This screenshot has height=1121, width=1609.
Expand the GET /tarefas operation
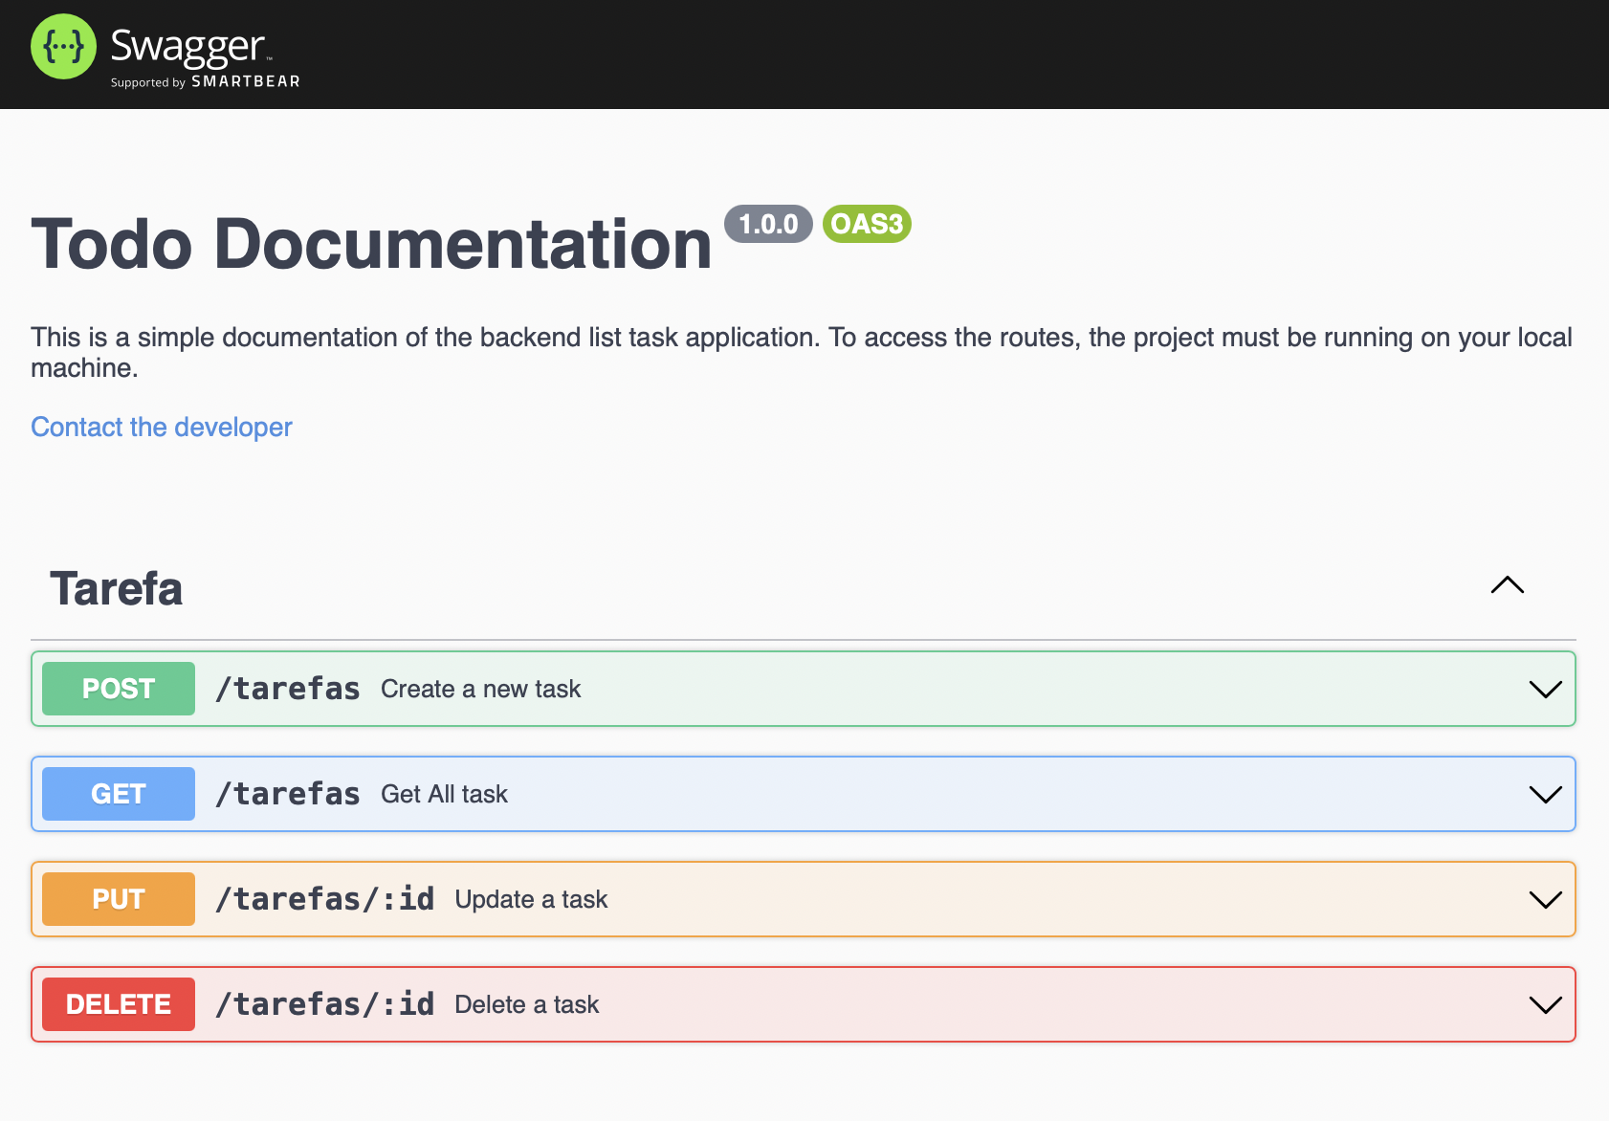tap(1542, 793)
